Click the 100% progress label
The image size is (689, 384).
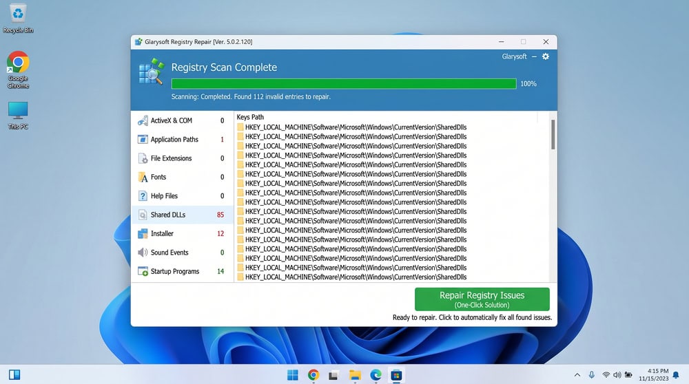pyautogui.click(x=528, y=84)
